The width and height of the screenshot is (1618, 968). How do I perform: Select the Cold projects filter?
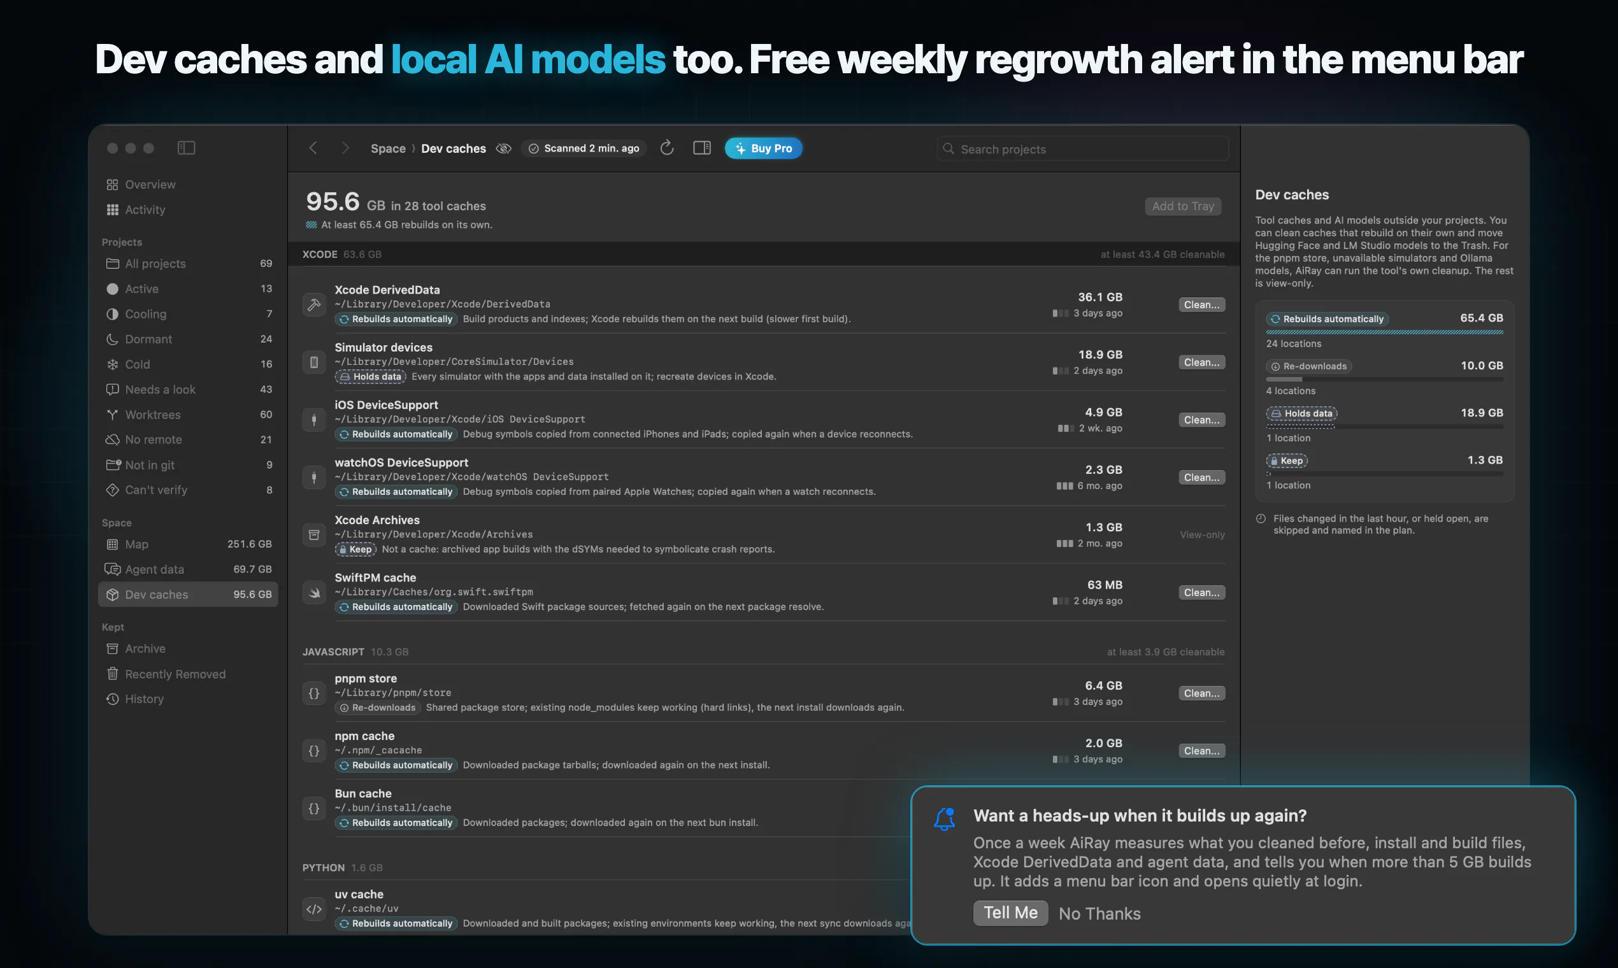coord(188,364)
